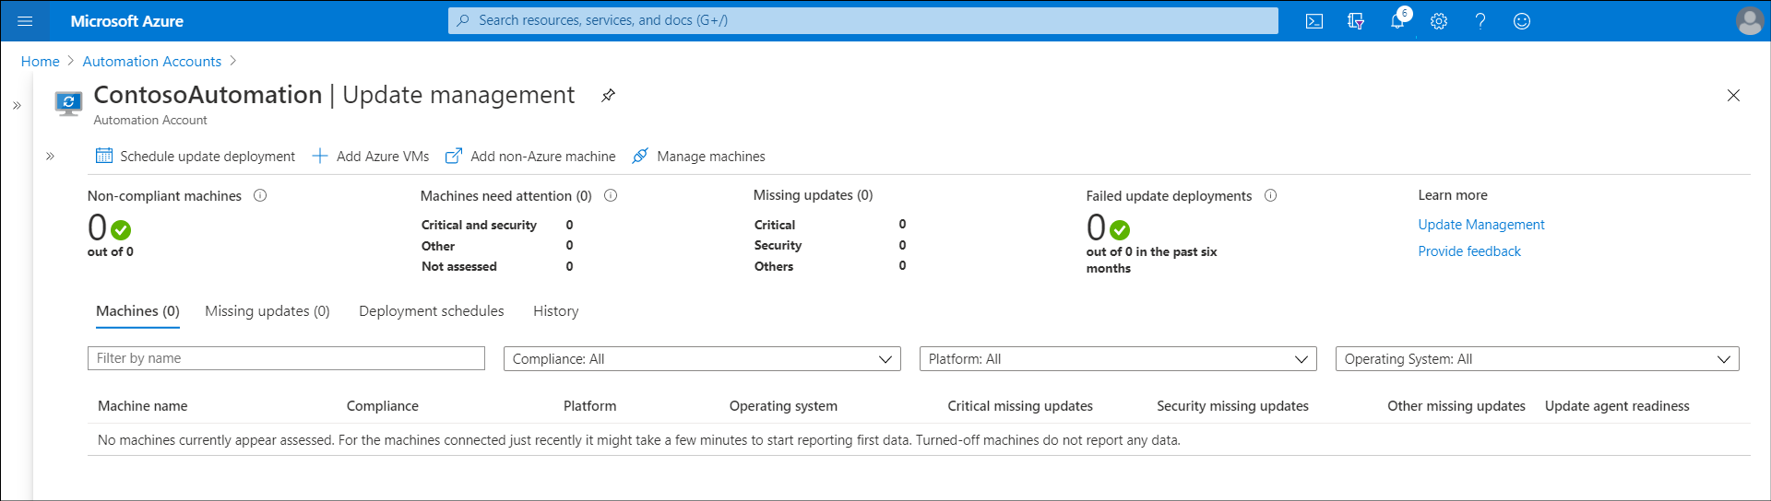
Task: Click the failed deployments green check icon
Action: 1120,229
